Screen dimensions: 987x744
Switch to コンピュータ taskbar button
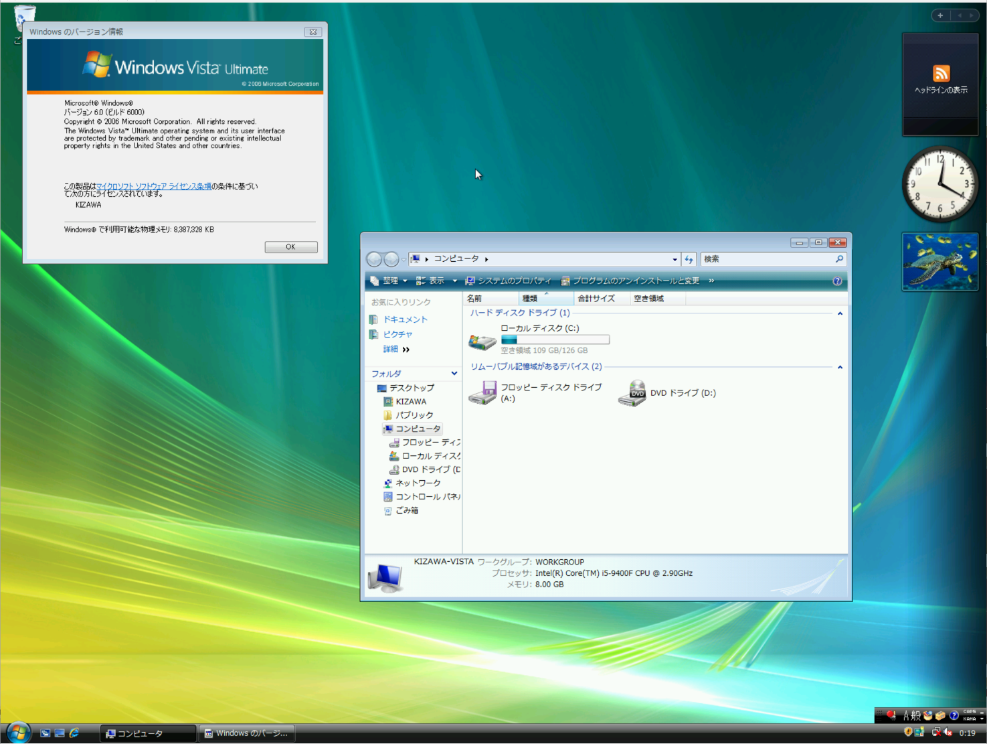(x=149, y=733)
